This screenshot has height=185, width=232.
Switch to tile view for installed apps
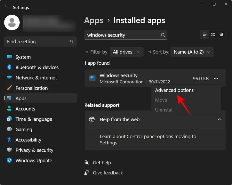[x=213, y=34]
